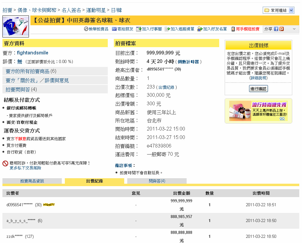Viewport: 302px width, 243px height.
Task: Click the add-friend icon for 加入好友名單
Action: click(x=200, y=29)
